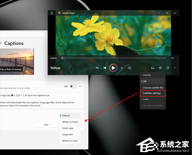Viewport: 192px width, 155px height.
Task: Select Yellow on blue caption style
Action: (70, 141)
